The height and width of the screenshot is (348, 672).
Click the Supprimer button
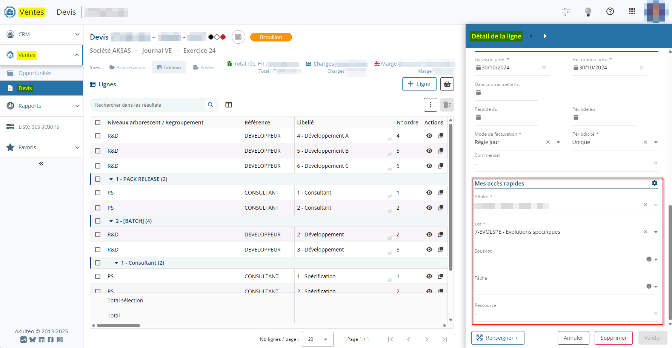coord(613,338)
